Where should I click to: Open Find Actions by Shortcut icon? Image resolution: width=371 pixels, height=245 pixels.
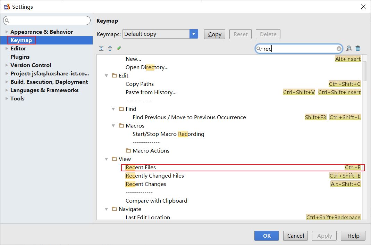[349, 49]
